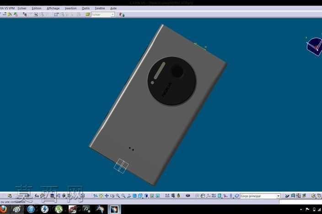Screen dimensions: 322x214
Task: Click the third icon right of Corps principal
Action: (x=298, y=196)
